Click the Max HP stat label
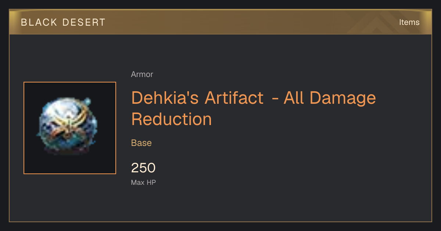This screenshot has width=441, height=231. 143,182
